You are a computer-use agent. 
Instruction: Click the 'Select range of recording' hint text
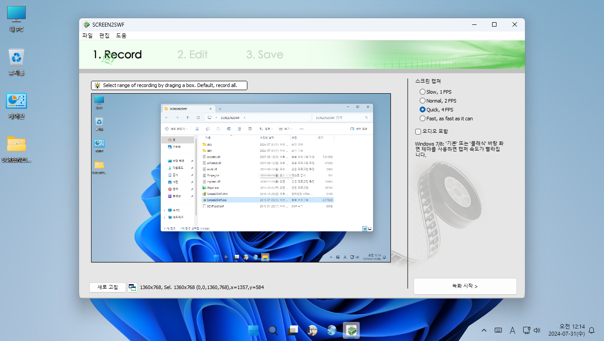(170, 85)
